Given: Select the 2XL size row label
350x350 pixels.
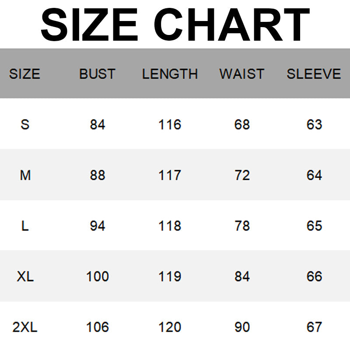Looking at the screenshot, I should coord(25,327).
